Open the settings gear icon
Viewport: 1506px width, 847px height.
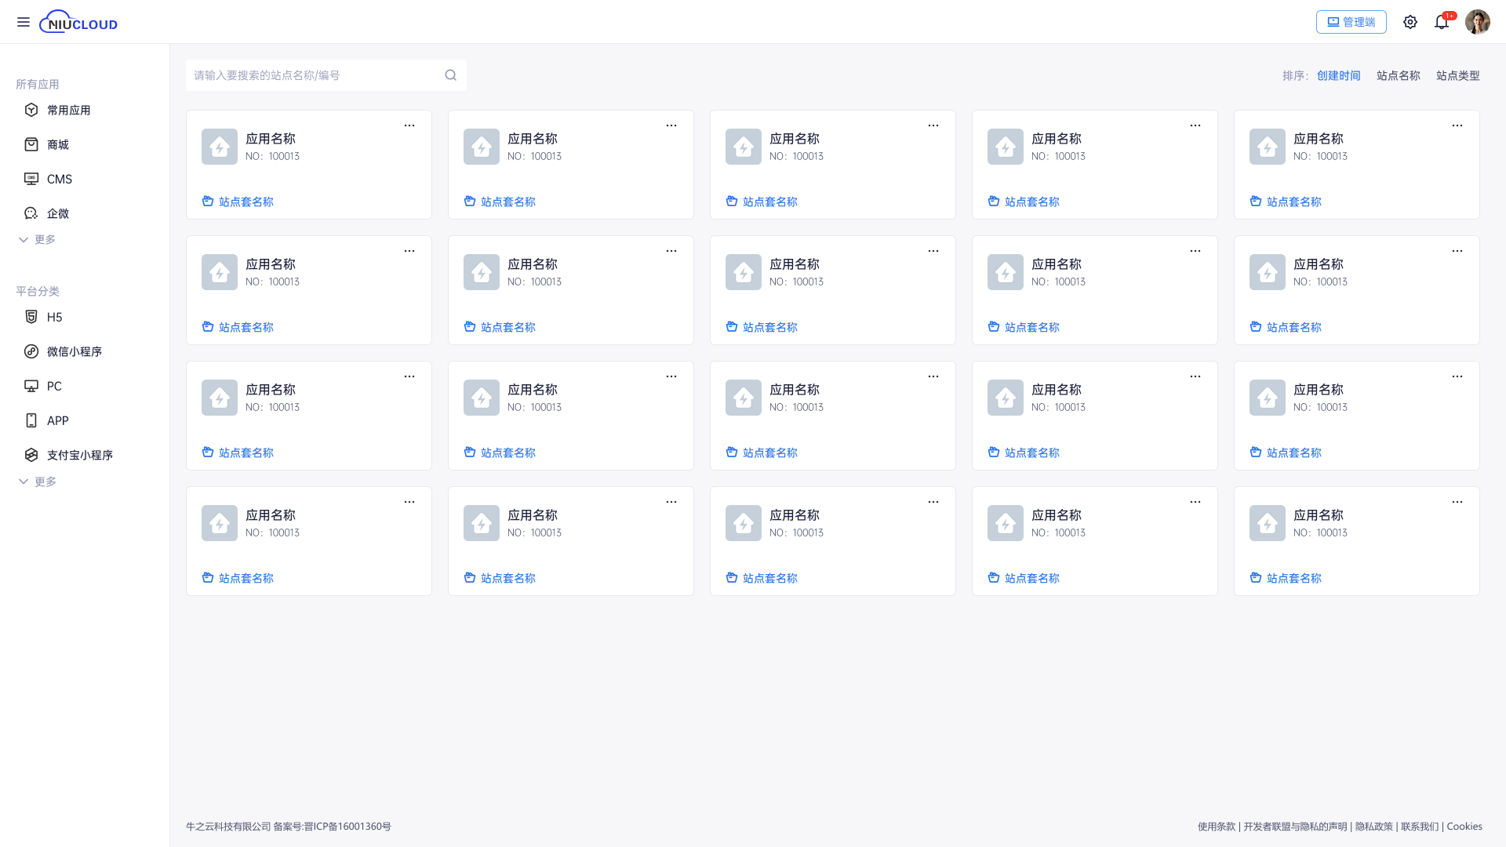tap(1410, 22)
